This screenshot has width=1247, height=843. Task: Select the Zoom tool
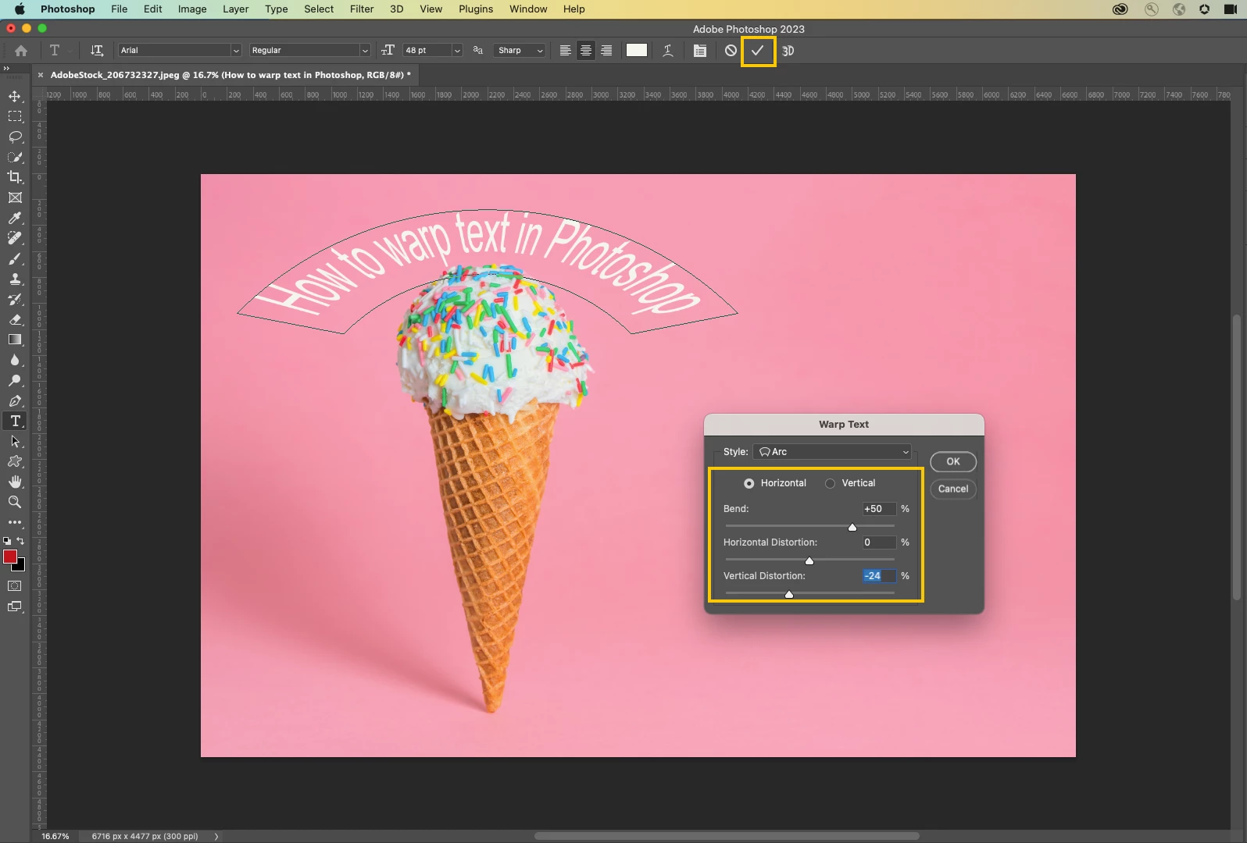click(x=15, y=502)
